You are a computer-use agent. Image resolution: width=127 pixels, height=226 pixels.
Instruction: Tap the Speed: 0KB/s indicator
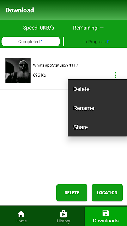[x=38, y=28]
